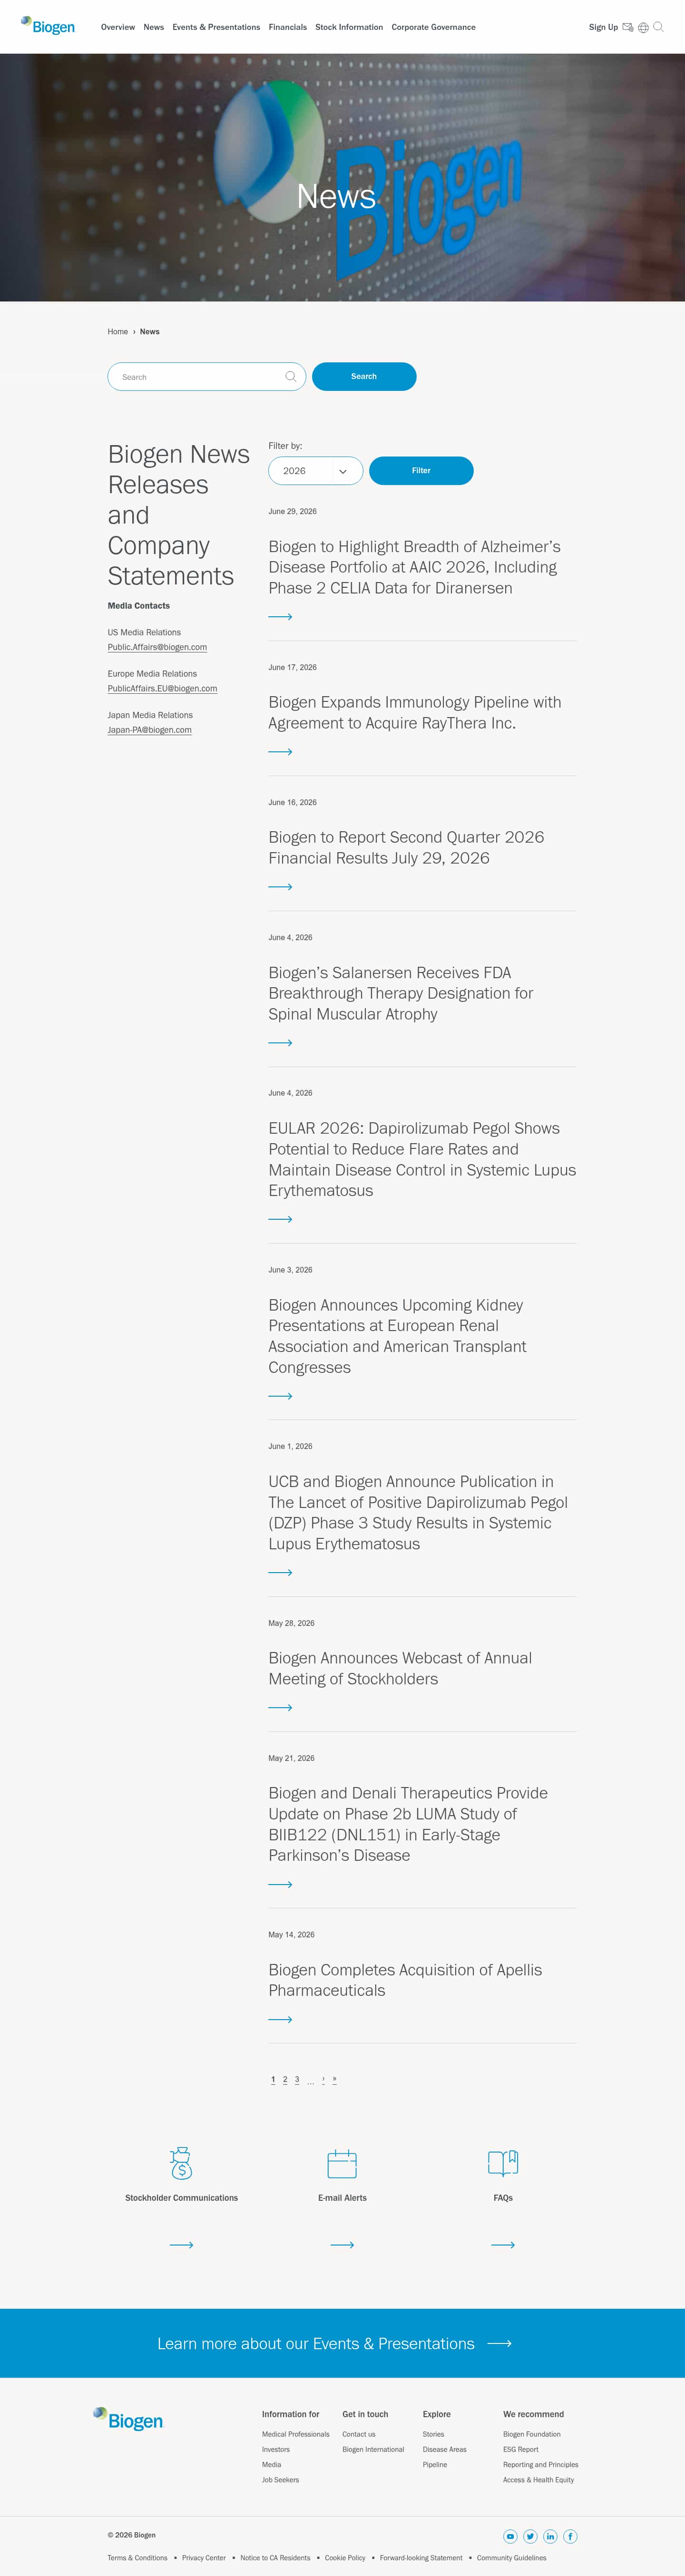Open Biogen's Facebook footer icon
Screen dimensions: 685x2576
coord(570,2536)
